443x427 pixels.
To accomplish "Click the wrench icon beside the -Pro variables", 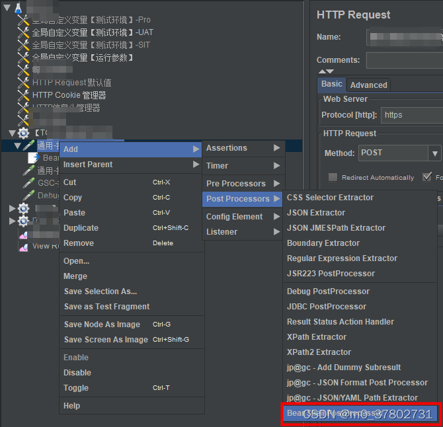I will [23, 20].
